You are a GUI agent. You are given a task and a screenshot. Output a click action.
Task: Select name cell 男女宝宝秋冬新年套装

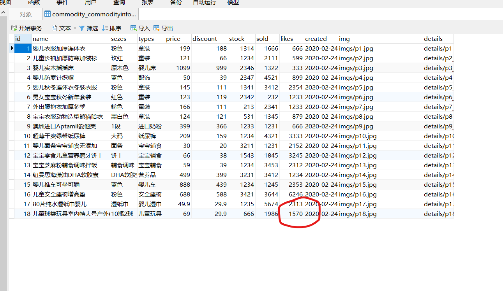click(x=71, y=97)
